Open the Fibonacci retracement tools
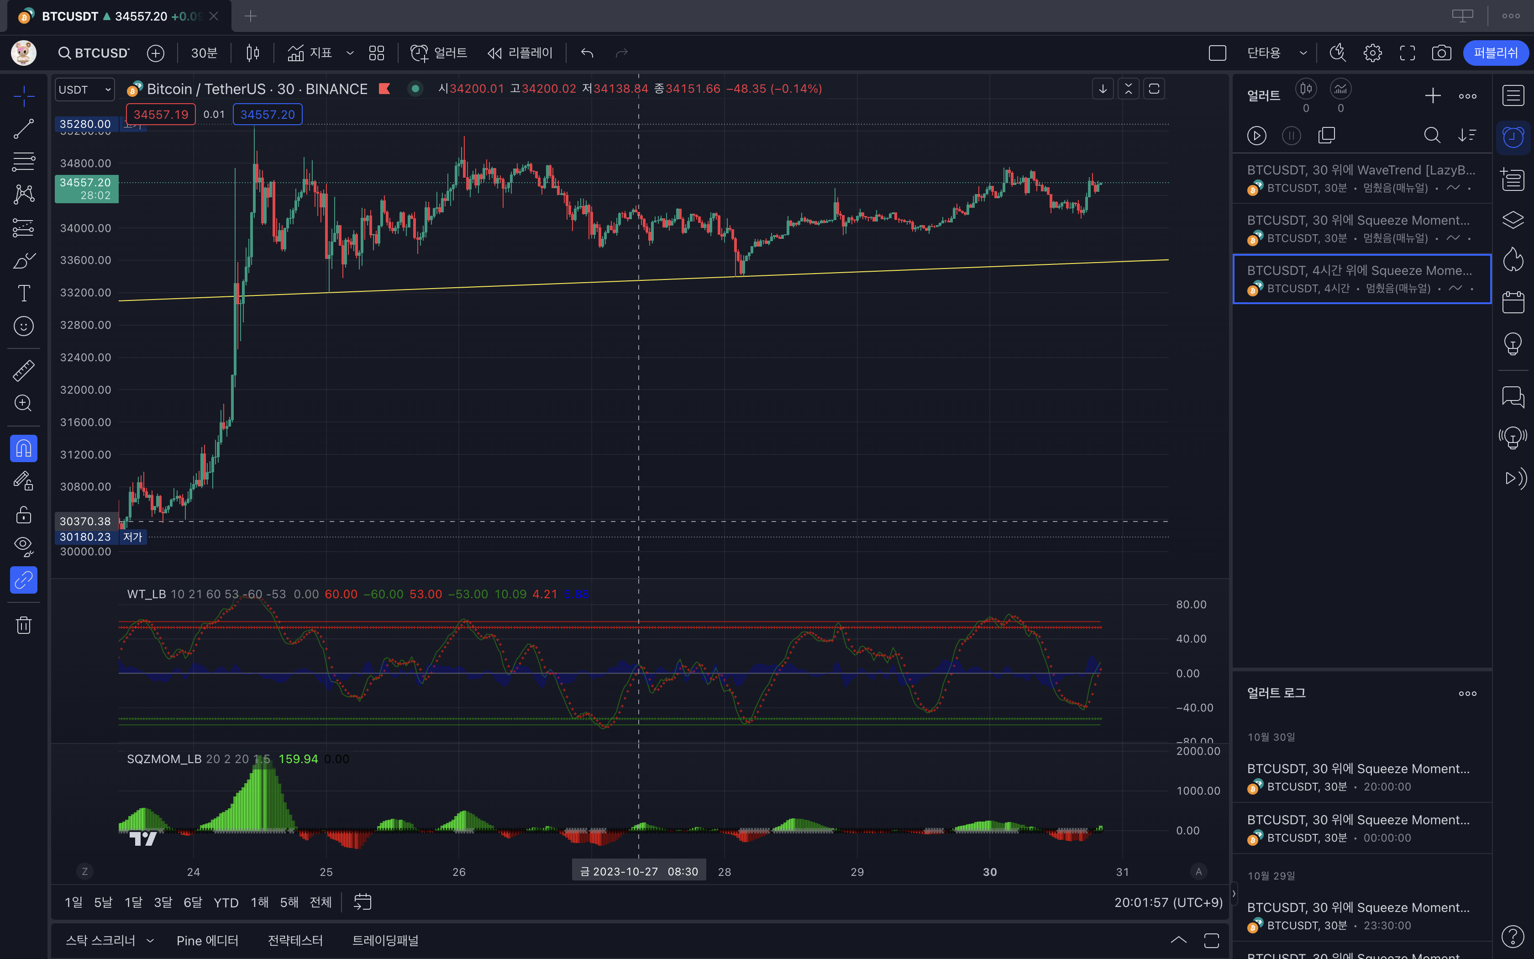 [23, 162]
